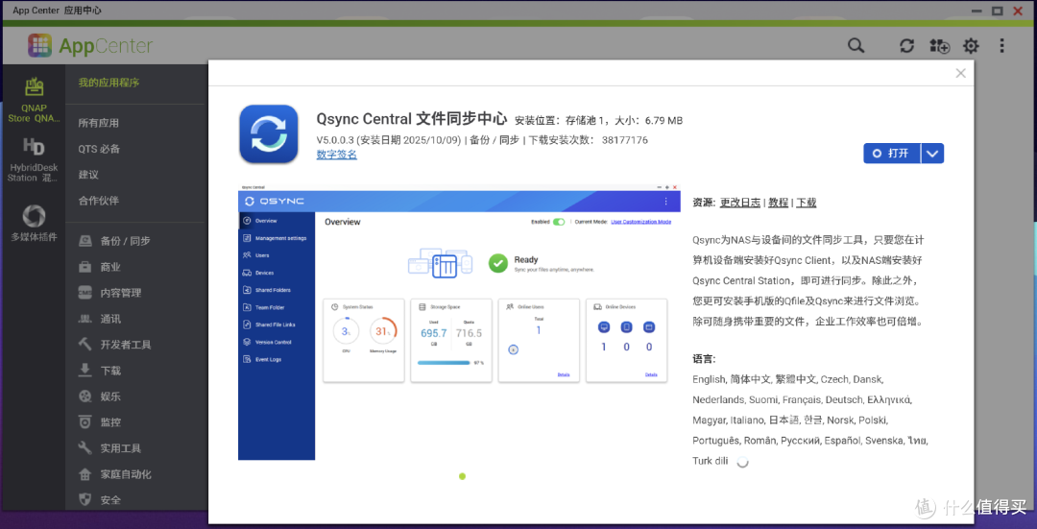
Task: Click the 监控 camera icon
Action: (85, 421)
